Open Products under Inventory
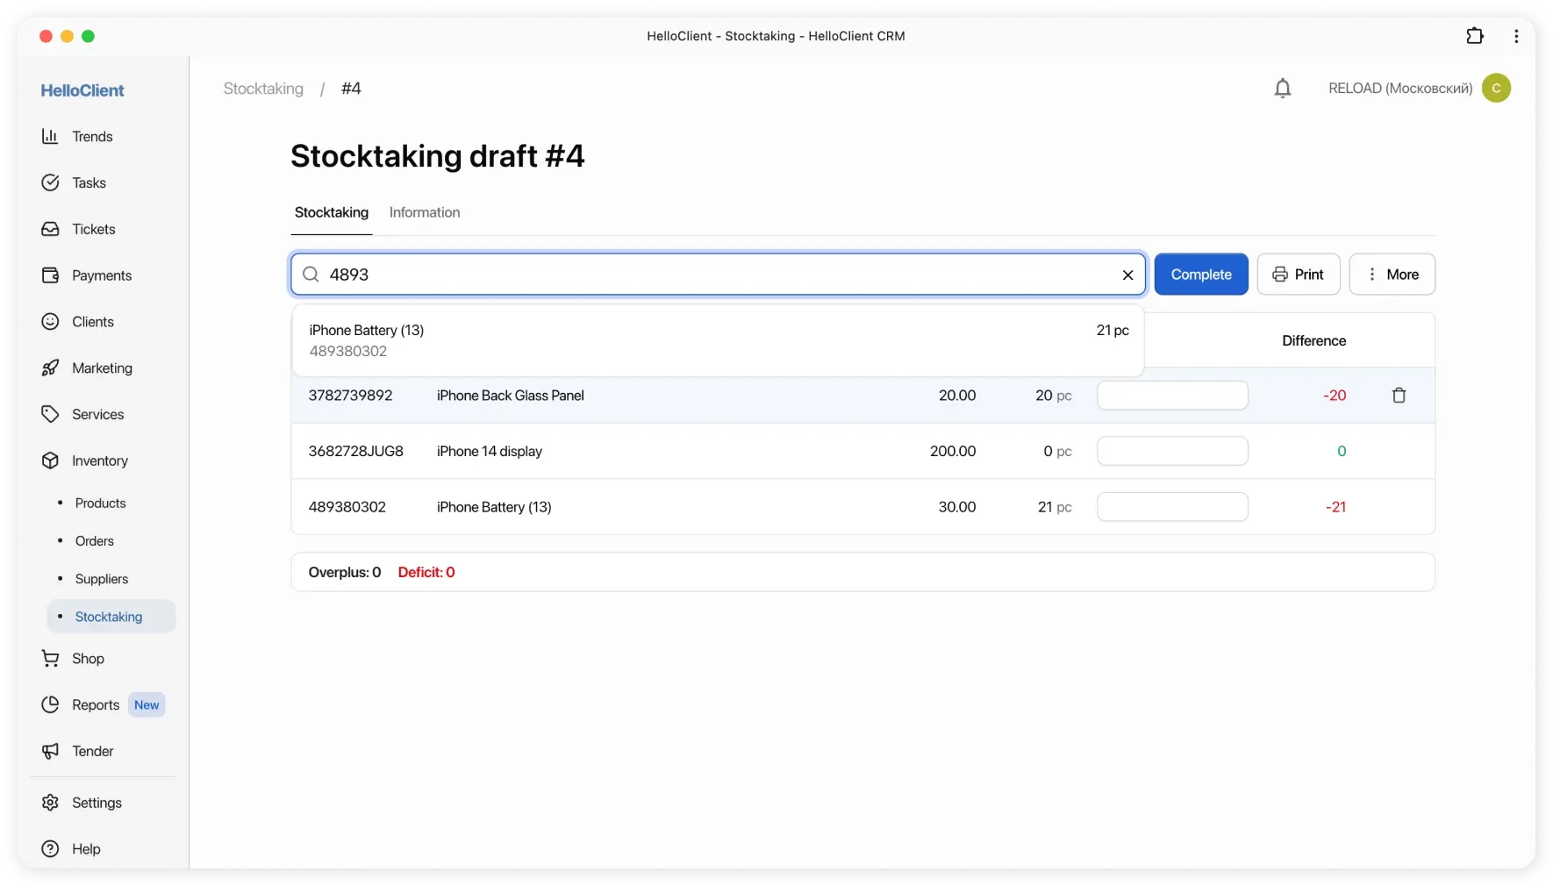Viewport: 1553px width, 886px height. pyautogui.click(x=100, y=504)
